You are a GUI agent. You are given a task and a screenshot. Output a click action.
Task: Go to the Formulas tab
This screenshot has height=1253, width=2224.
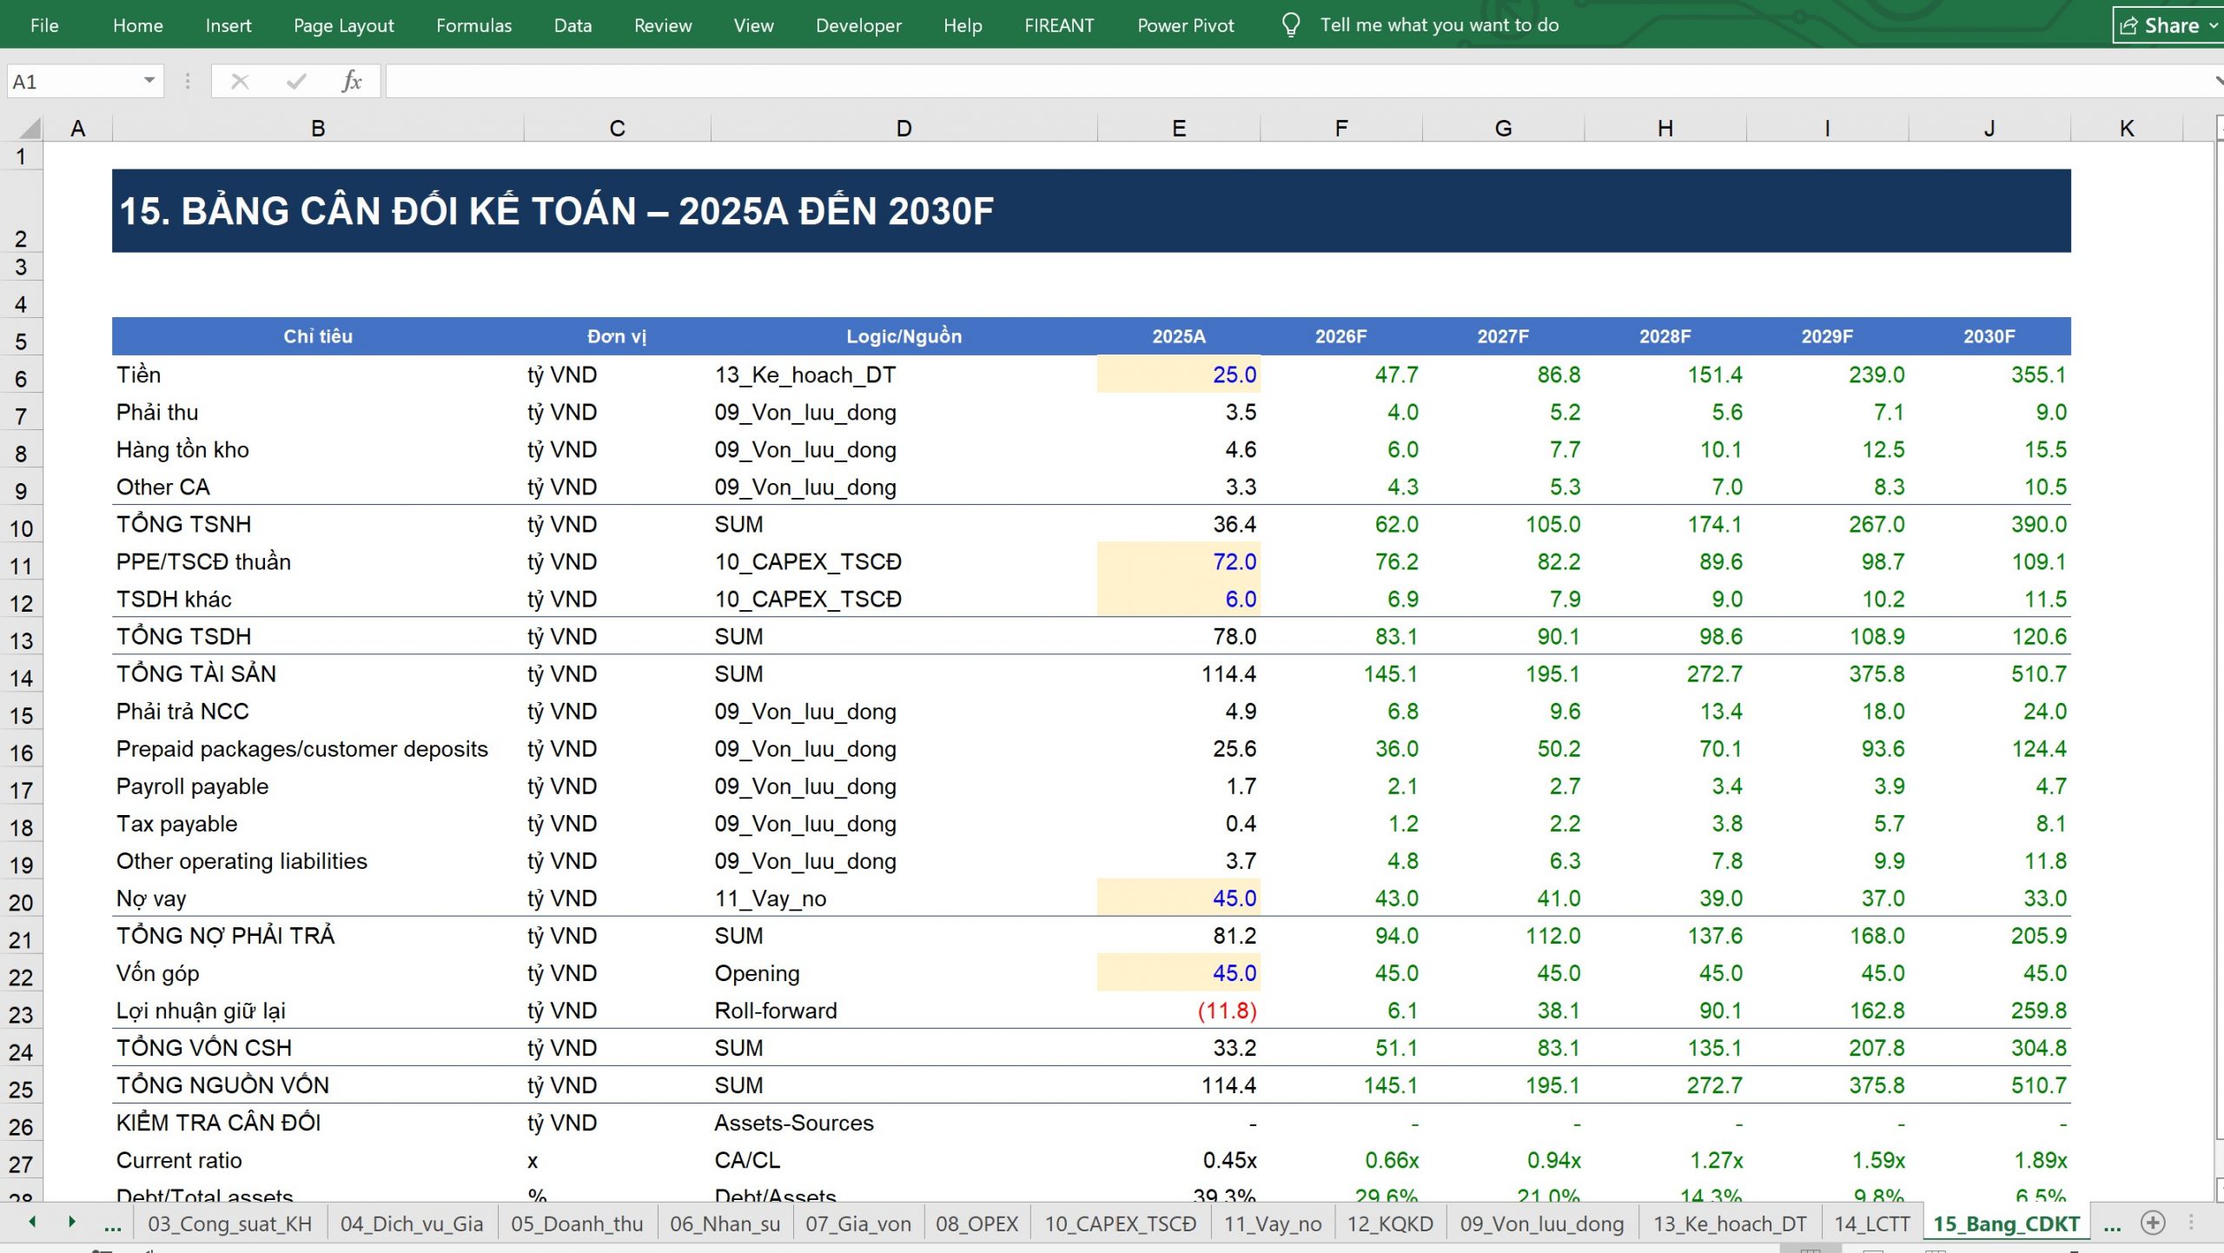[474, 25]
